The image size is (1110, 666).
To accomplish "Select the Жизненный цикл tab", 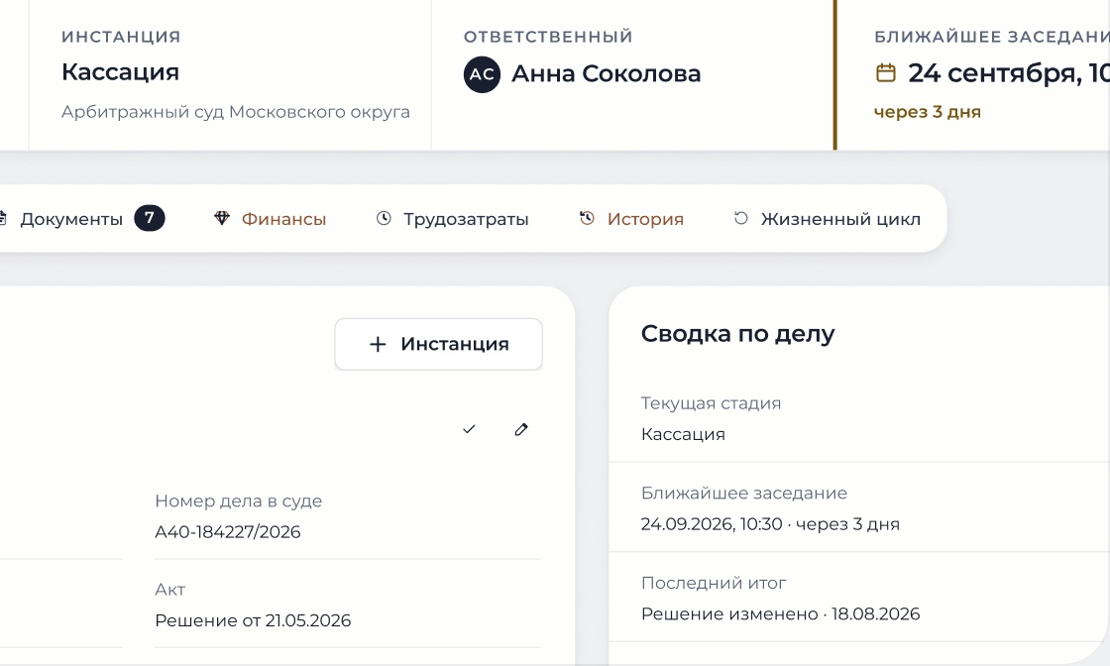I will click(827, 219).
